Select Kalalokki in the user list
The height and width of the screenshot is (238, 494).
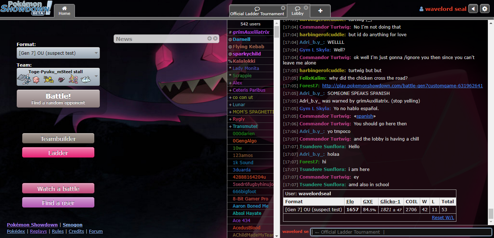click(x=250, y=61)
